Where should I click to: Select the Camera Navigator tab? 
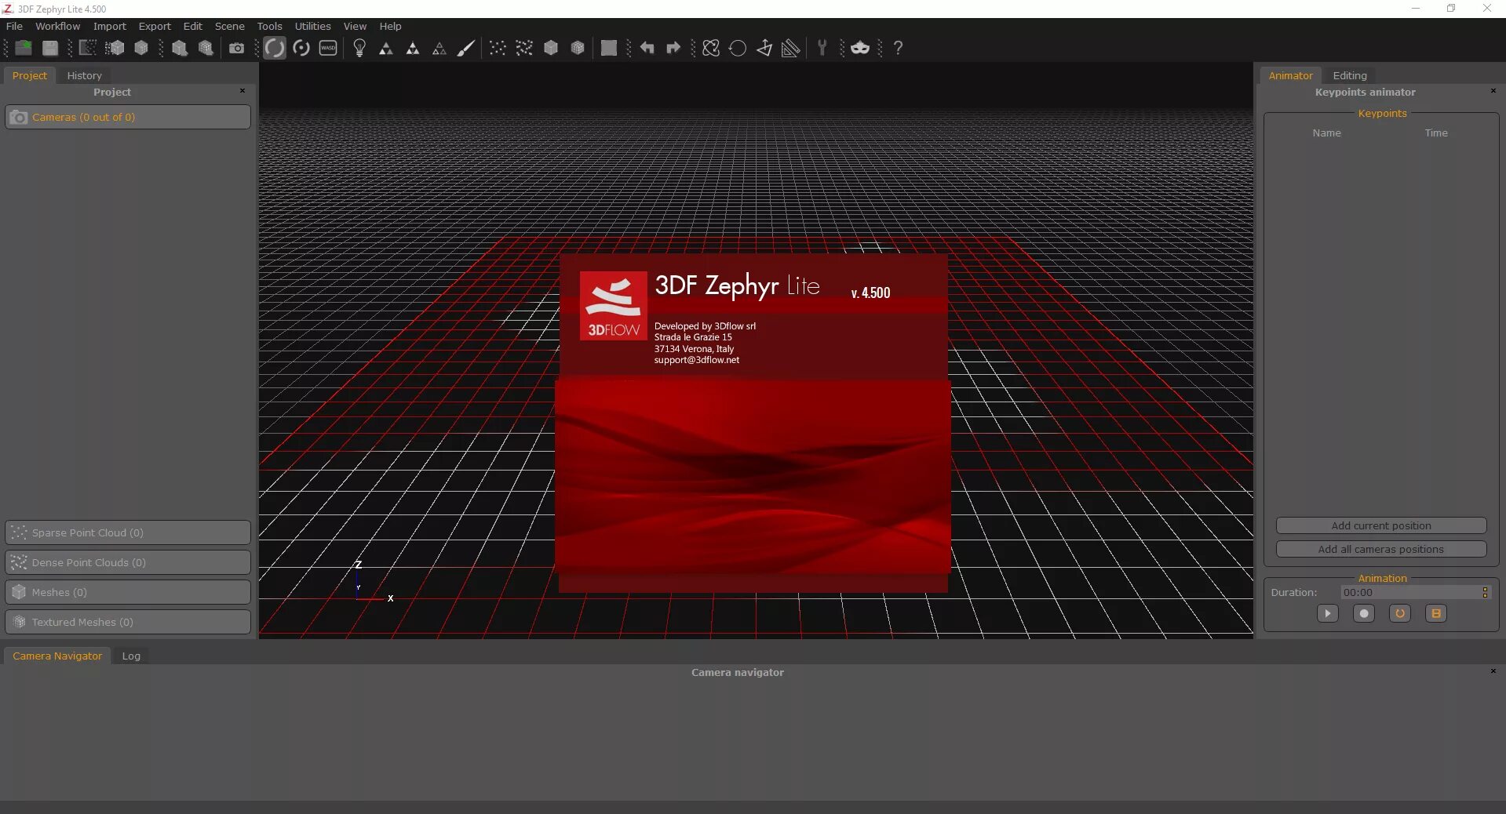click(57, 656)
